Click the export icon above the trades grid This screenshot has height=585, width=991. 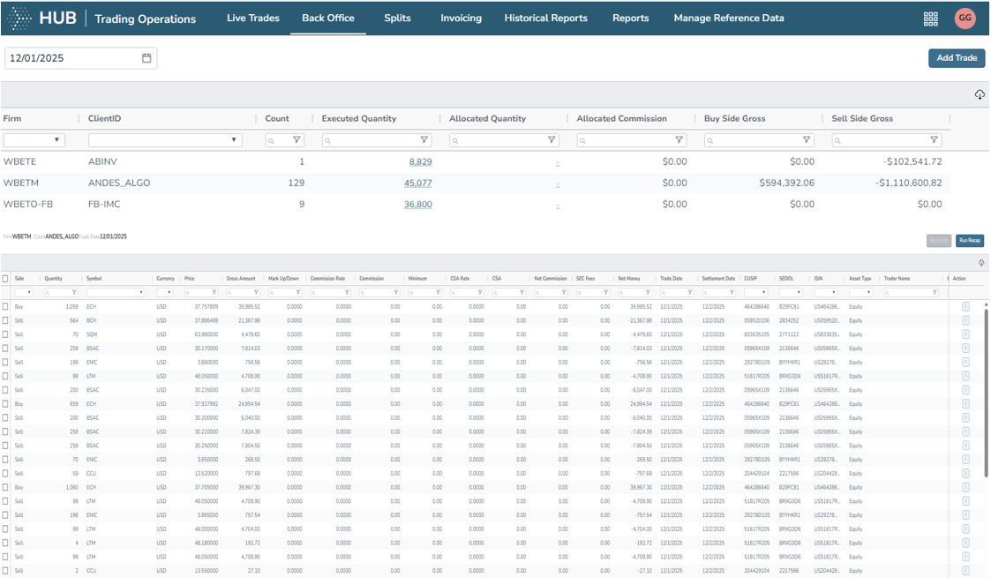click(x=980, y=260)
